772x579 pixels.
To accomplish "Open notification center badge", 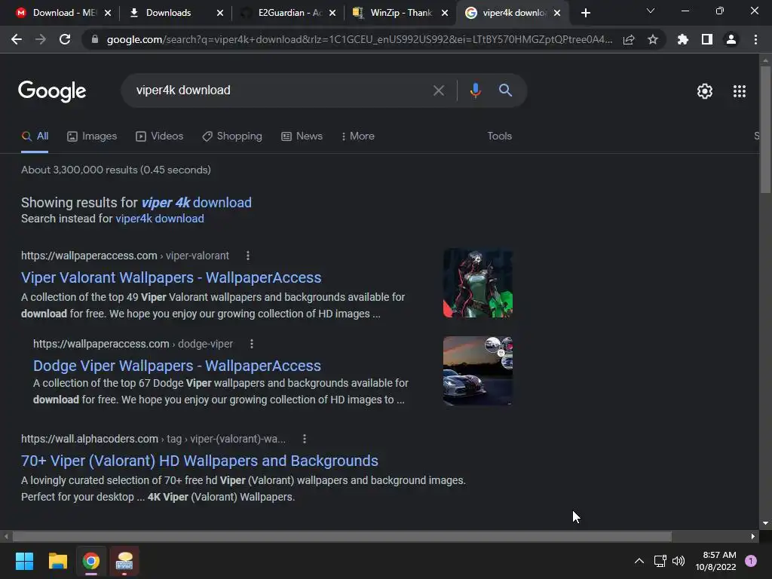I will point(750,561).
